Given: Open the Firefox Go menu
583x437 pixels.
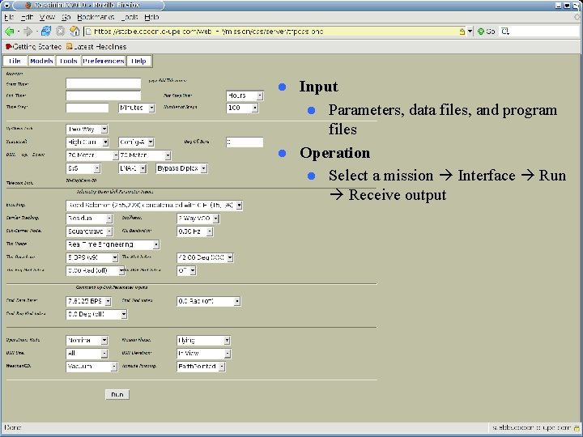Looking at the screenshot, I should (x=66, y=17).
